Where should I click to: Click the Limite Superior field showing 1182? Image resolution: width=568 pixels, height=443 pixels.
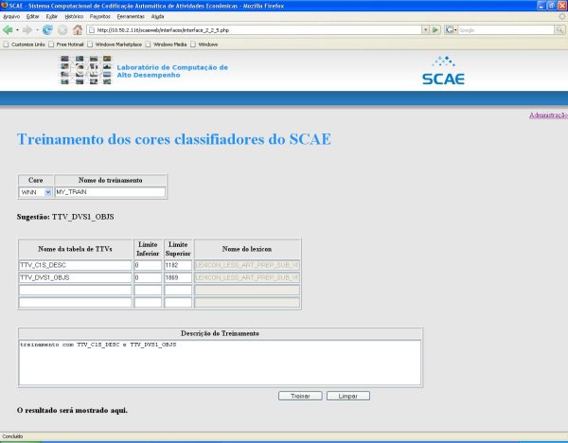[178, 265]
